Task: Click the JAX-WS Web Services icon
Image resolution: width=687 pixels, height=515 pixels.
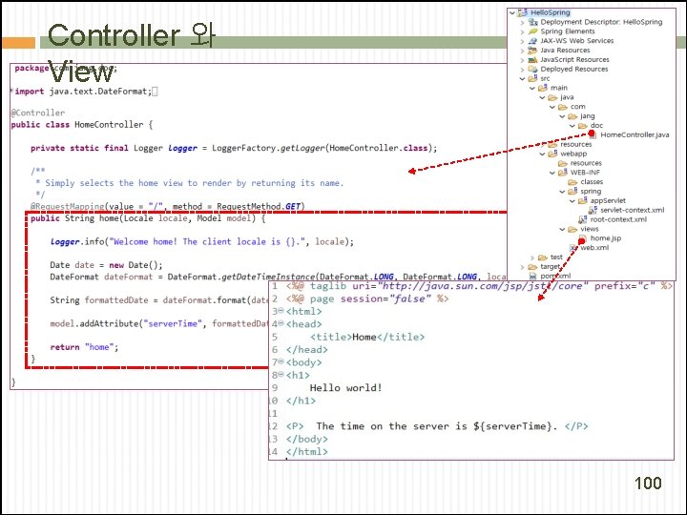Action: click(532, 41)
